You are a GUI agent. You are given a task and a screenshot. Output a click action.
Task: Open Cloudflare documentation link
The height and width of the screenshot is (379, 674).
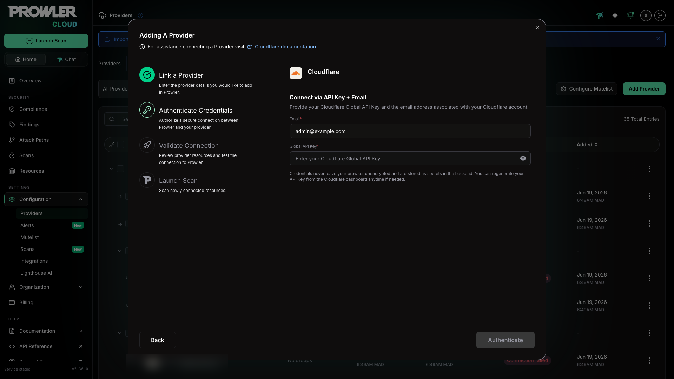coord(285,47)
